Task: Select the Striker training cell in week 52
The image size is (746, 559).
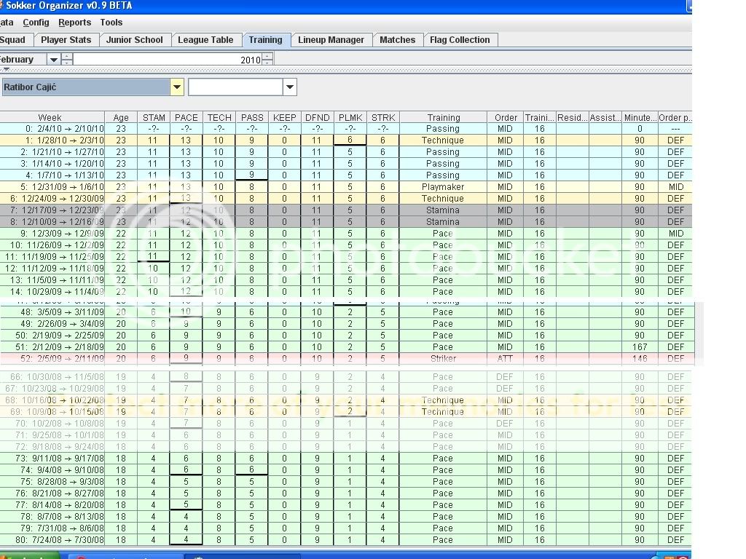Action: [x=443, y=359]
